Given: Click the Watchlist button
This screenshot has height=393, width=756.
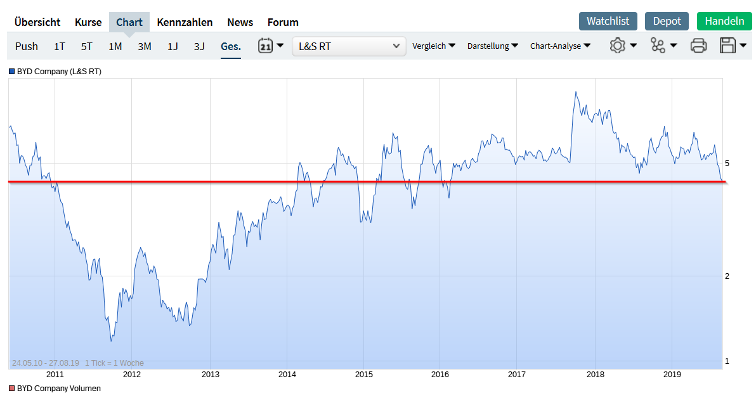Looking at the screenshot, I should (608, 21).
